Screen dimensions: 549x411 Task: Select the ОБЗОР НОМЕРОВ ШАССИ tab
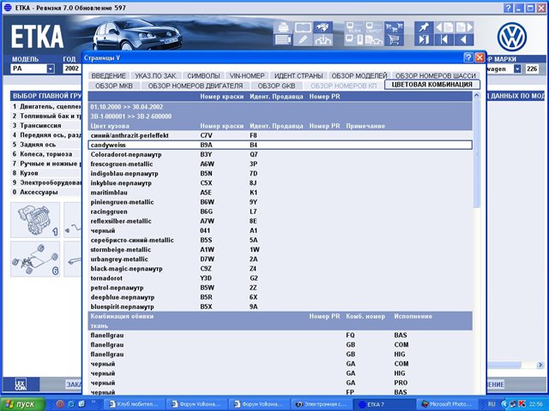436,75
